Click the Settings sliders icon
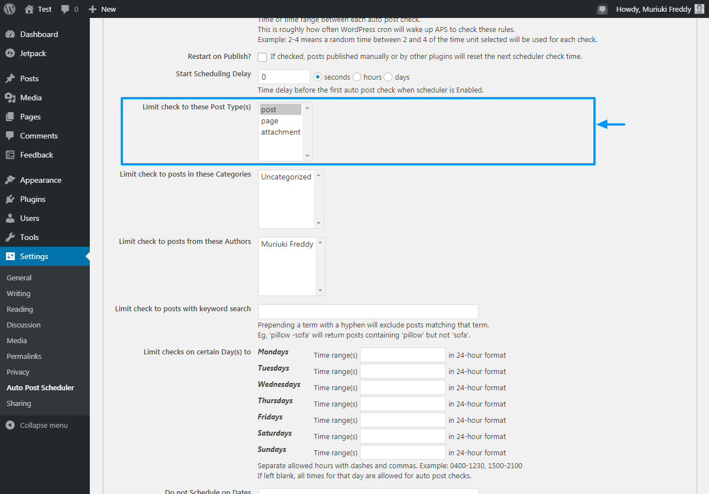The image size is (709, 494). click(x=10, y=256)
